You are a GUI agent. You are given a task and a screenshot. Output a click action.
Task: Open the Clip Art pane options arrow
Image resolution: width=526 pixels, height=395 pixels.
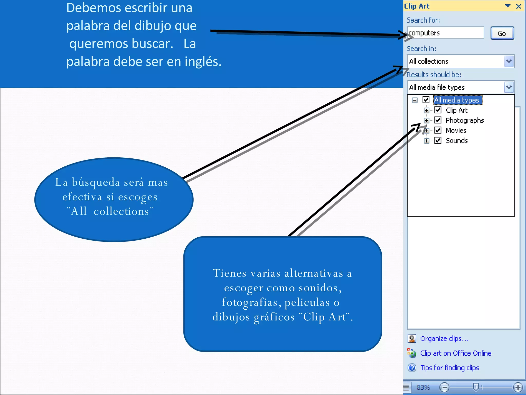508,6
